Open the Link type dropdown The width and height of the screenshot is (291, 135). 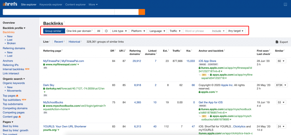(x=119, y=31)
